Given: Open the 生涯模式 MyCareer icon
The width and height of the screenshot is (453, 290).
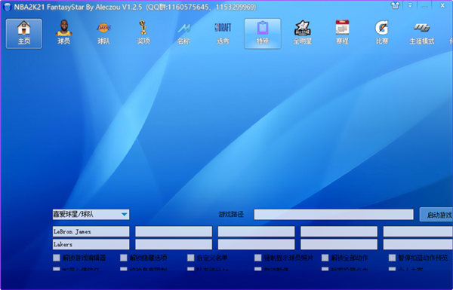Looking at the screenshot, I should (x=422, y=34).
